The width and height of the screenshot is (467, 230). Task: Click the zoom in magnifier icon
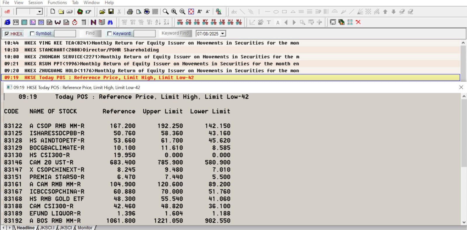point(174,12)
